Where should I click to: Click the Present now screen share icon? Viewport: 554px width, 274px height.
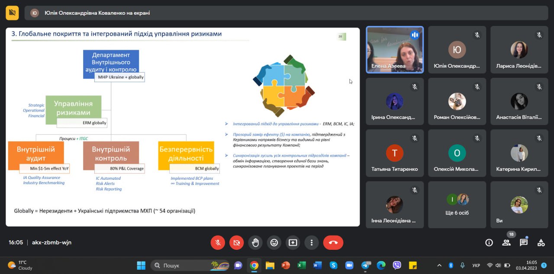click(293, 242)
